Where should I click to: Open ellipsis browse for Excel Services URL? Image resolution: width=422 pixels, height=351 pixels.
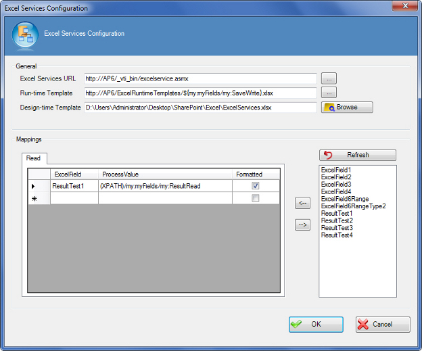328,78
